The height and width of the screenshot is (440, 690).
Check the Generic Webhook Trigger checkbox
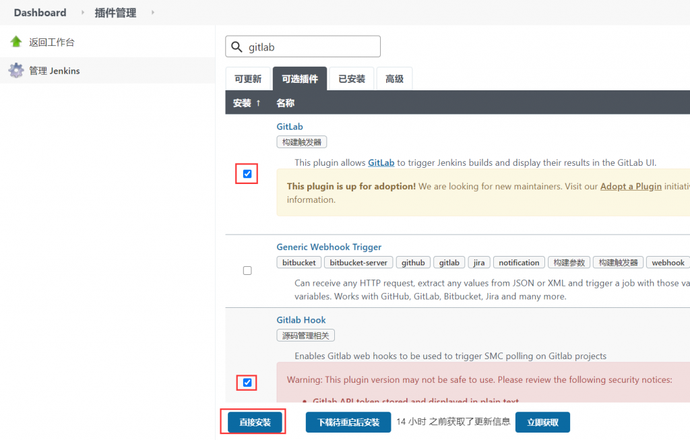[247, 271]
